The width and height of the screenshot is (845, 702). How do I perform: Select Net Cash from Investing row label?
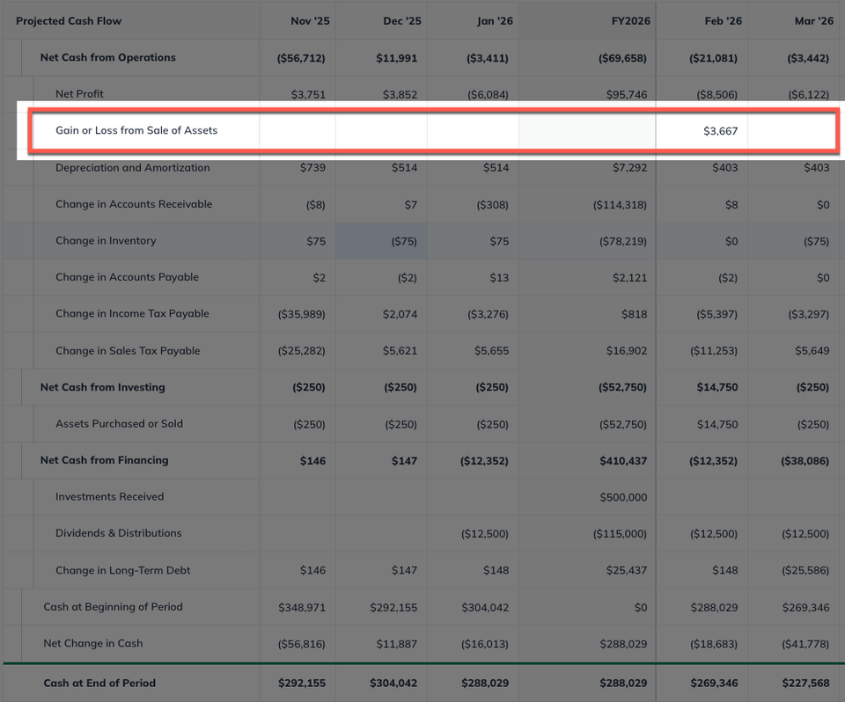click(x=102, y=387)
